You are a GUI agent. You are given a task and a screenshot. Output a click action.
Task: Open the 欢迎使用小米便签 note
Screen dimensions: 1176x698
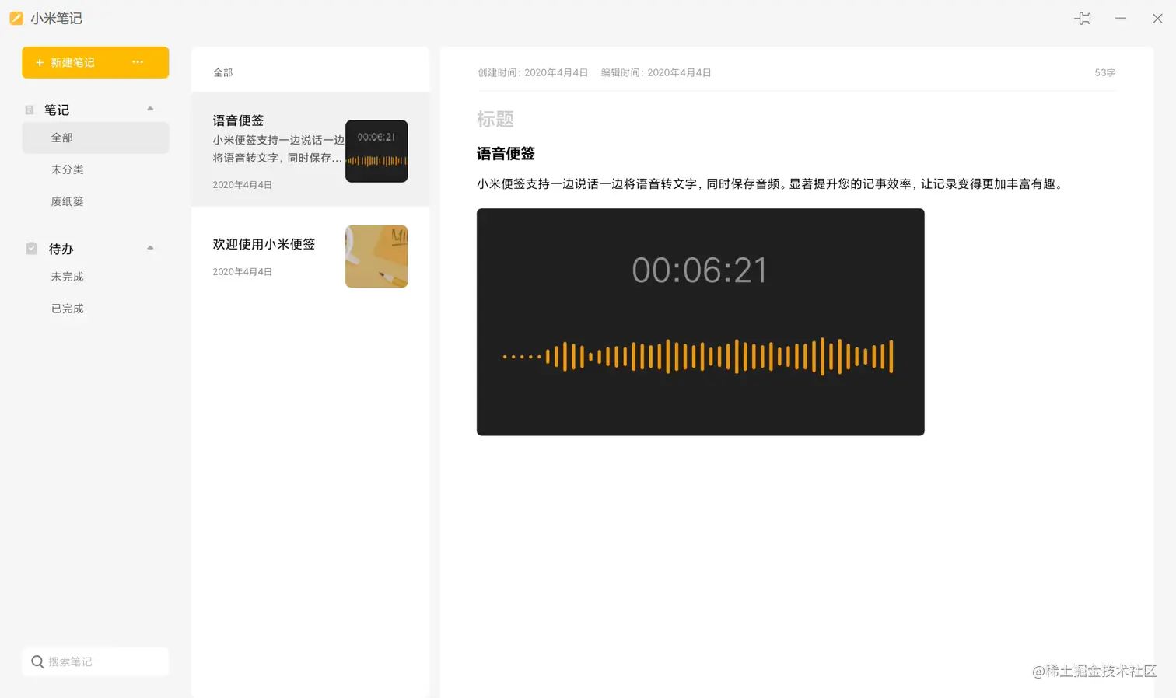point(264,243)
